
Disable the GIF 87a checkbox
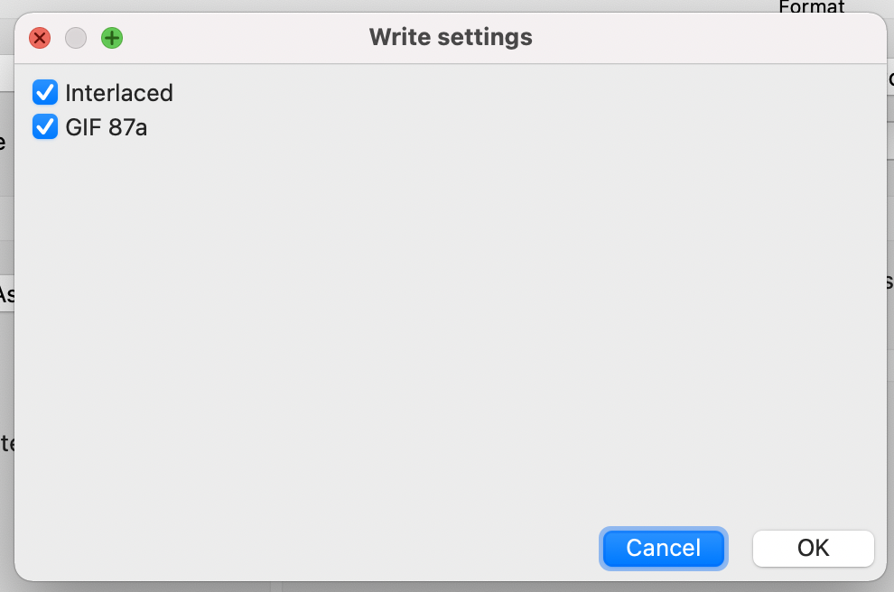click(45, 127)
